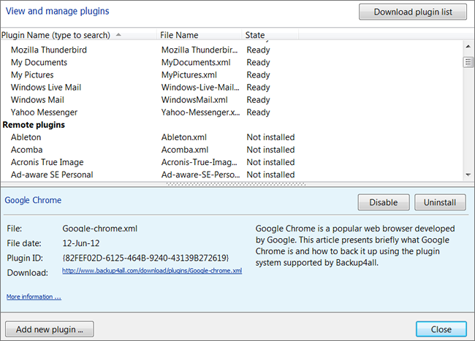Click the 12-Jun-12 file date value
475x341 pixels.
[81, 243]
